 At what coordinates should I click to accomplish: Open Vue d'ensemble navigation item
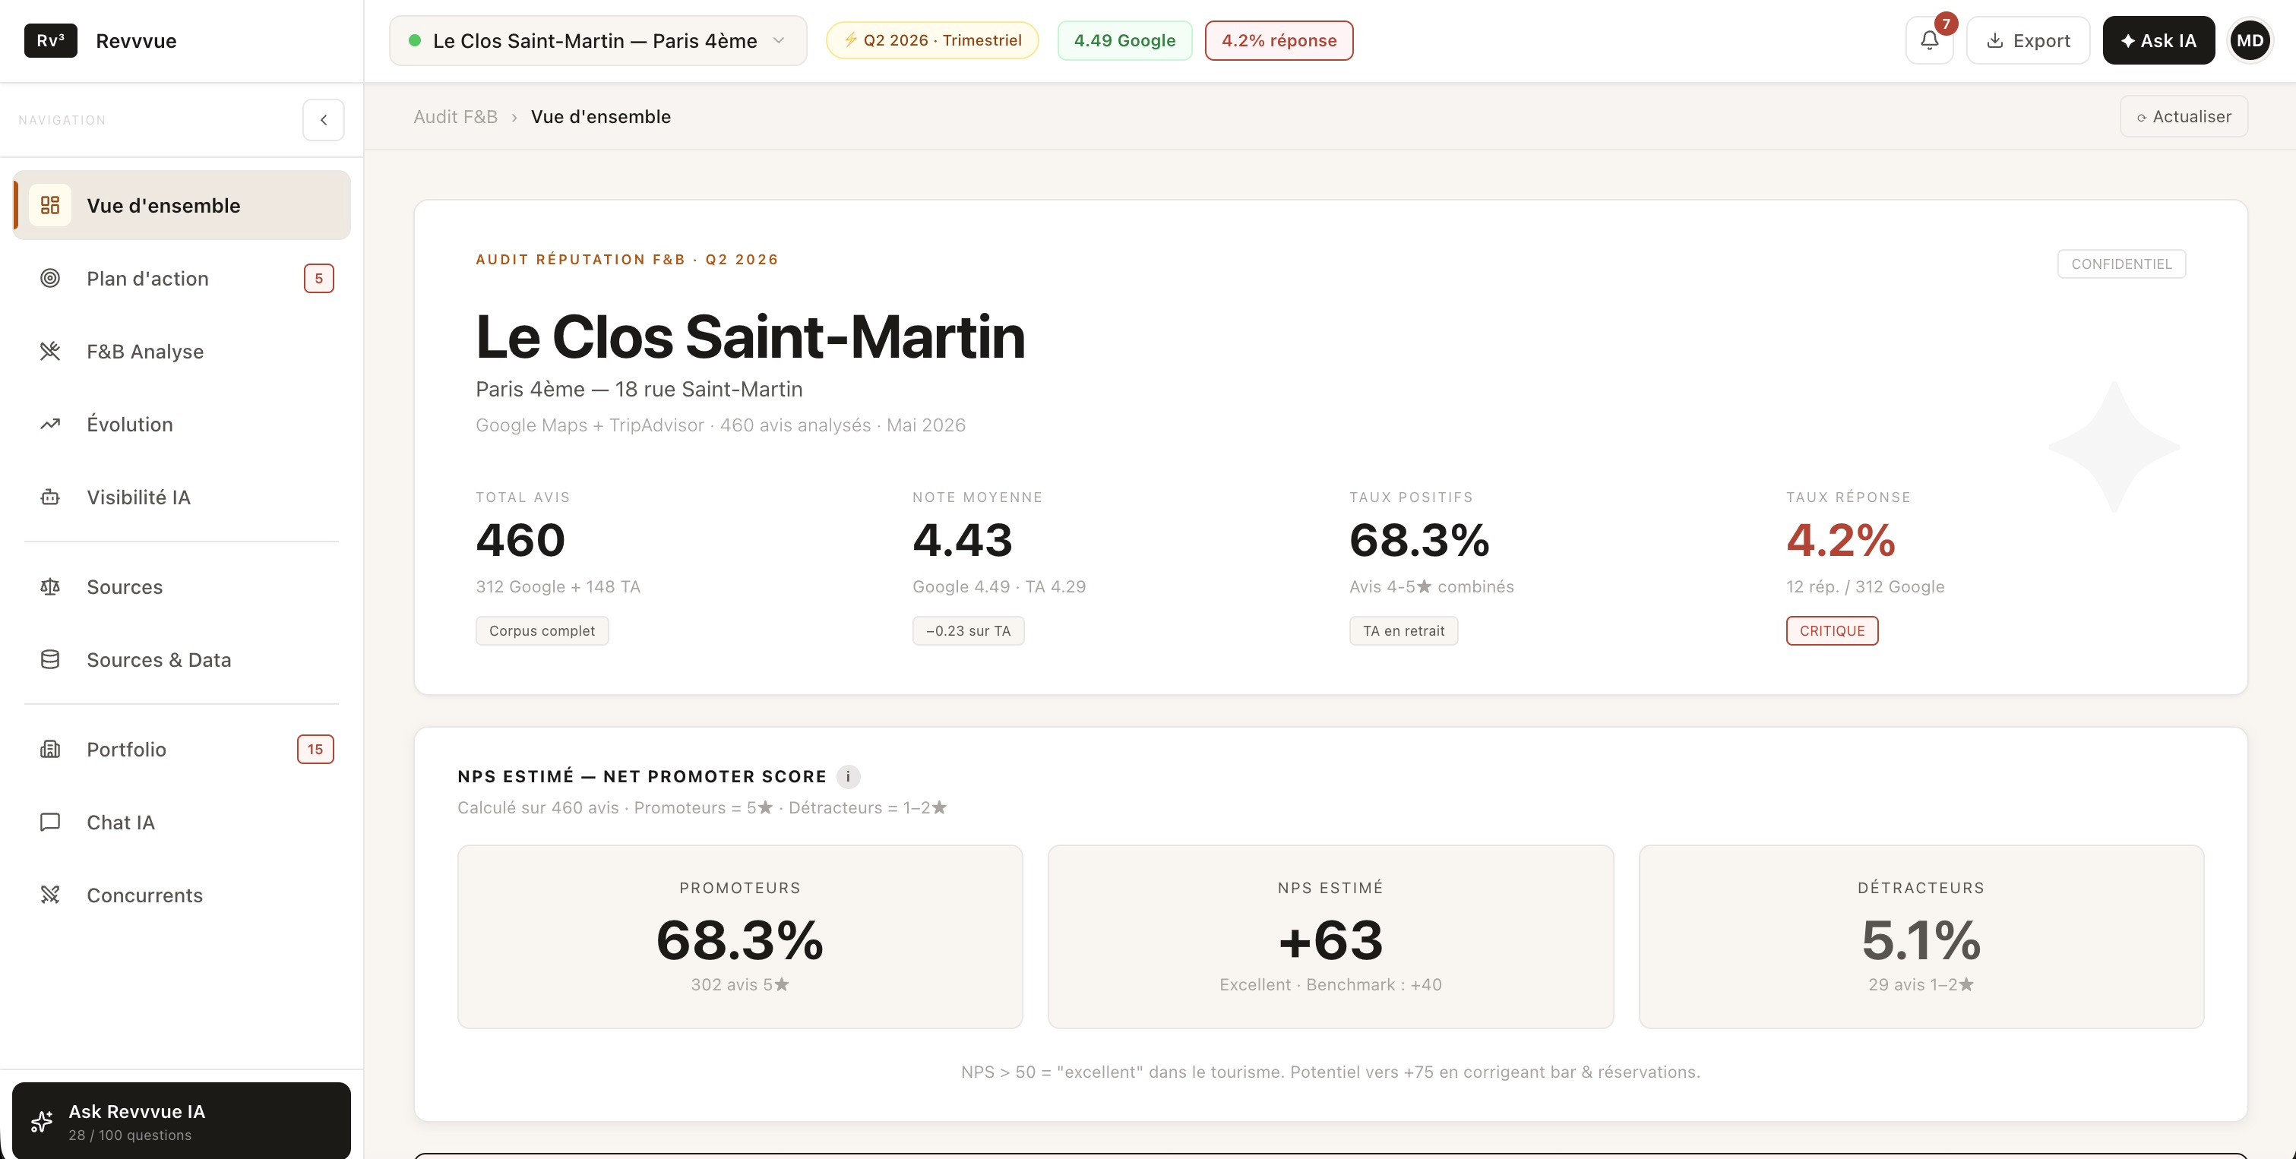182,205
